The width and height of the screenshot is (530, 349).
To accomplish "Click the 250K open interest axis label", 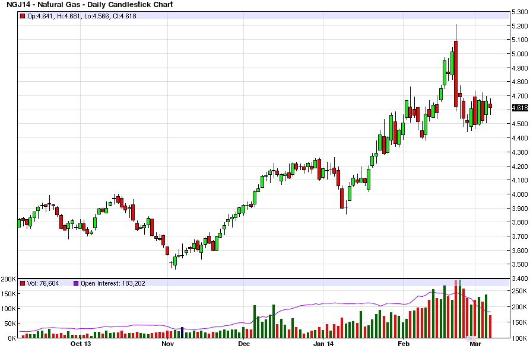I will (x=519, y=291).
